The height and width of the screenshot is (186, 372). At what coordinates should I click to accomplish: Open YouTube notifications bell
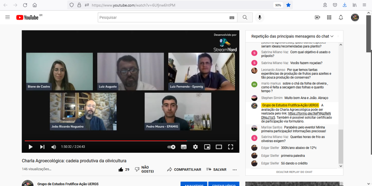click(x=340, y=17)
